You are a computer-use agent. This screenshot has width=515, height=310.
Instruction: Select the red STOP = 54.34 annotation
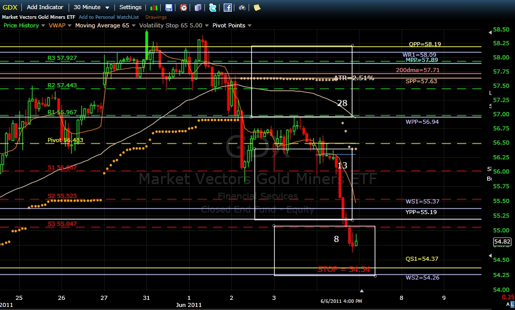[344, 269]
